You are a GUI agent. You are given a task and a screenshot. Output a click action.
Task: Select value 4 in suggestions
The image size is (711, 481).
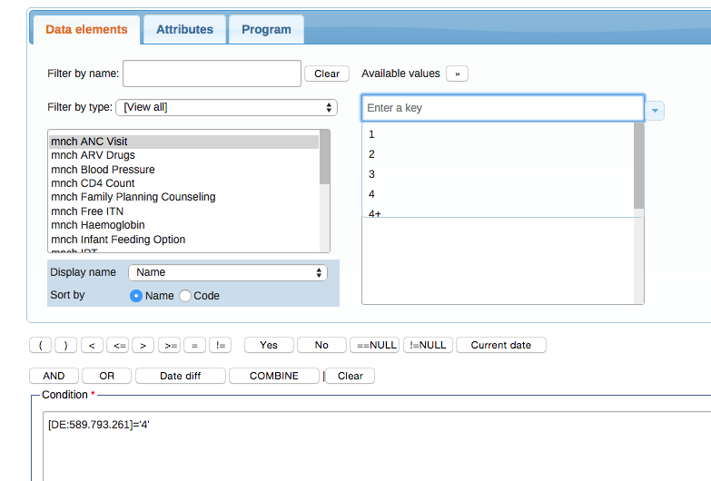[498, 194]
